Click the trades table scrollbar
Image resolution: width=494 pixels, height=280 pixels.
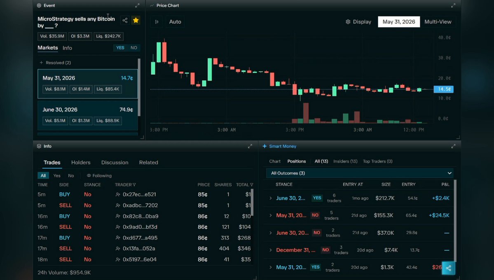[x=252, y=203]
